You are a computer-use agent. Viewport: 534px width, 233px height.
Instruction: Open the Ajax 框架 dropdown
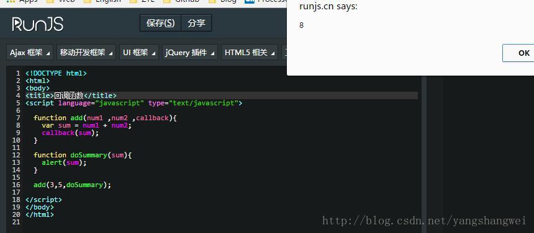30,52
